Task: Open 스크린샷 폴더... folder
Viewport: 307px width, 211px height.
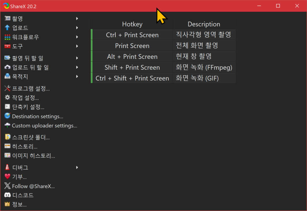Action: coord(41,137)
